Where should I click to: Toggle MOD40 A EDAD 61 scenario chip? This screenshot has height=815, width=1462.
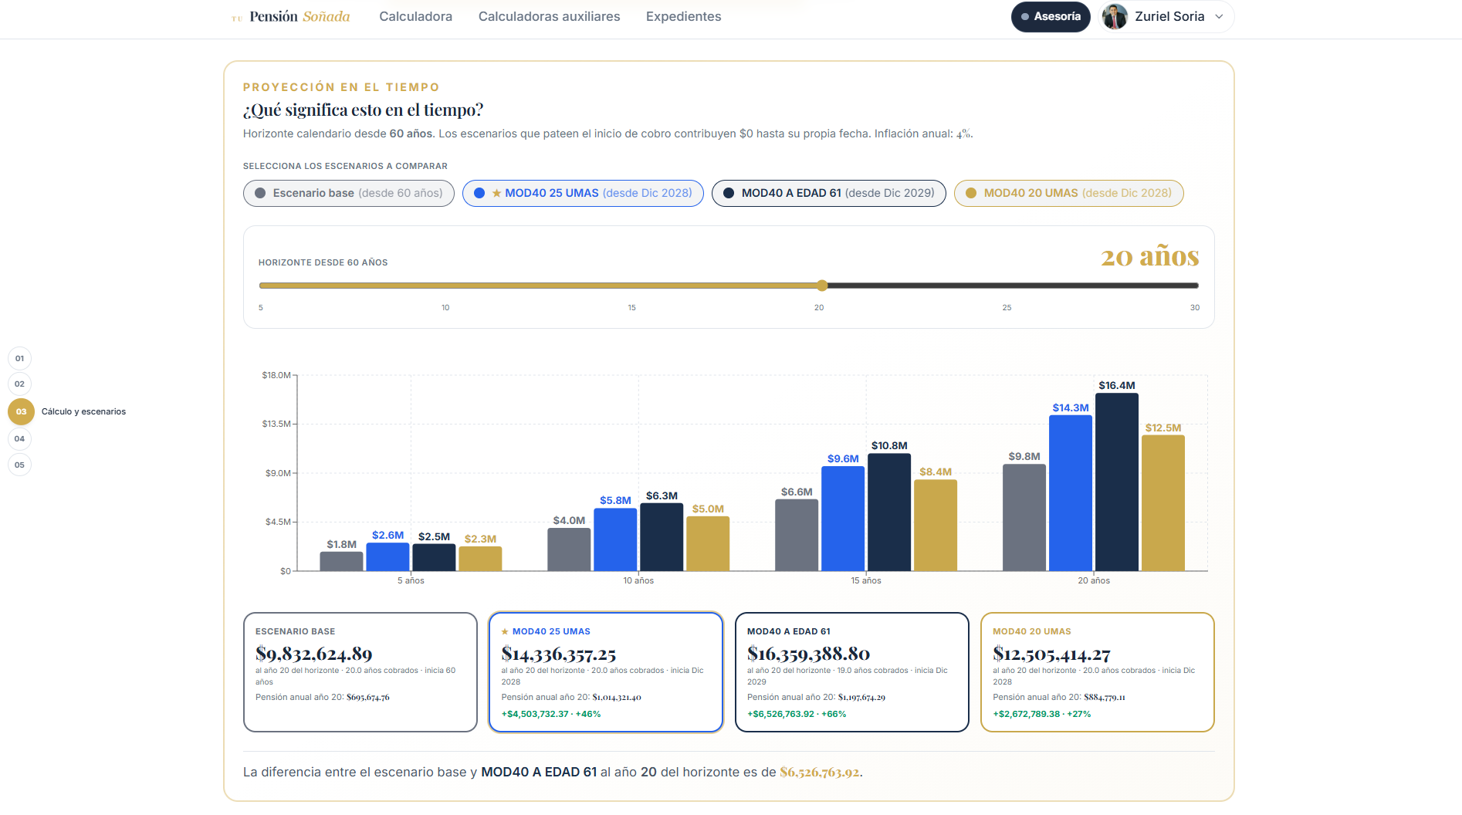click(828, 193)
